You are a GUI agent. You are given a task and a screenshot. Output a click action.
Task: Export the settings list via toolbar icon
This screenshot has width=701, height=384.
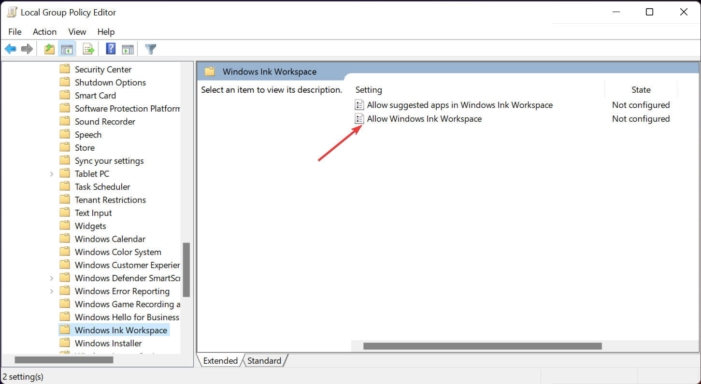point(88,48)
